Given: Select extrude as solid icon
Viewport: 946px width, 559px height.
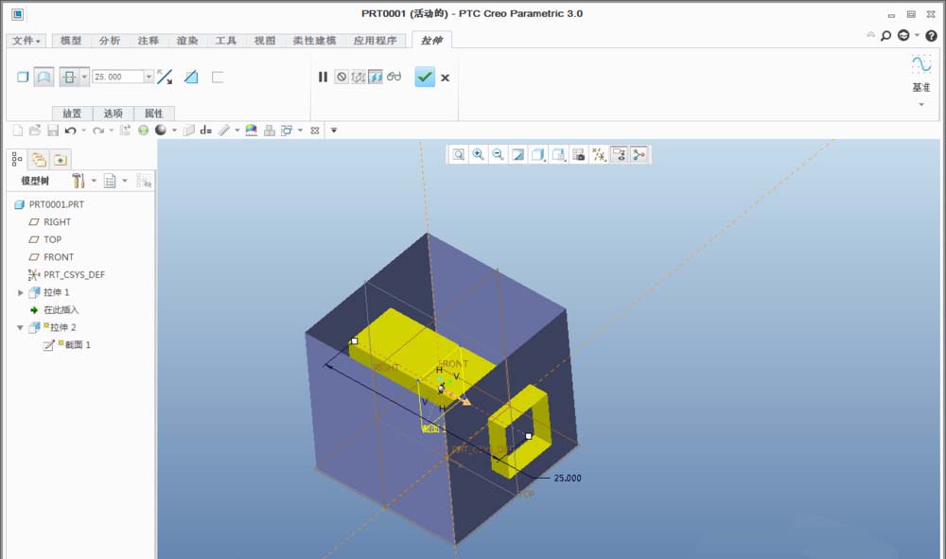Looking at the screenshot, I should point(23,78).
